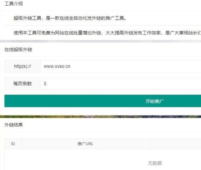
Task: Click the 外链结果 section heading
Action: pyautogui.click(x=14, y=125)
